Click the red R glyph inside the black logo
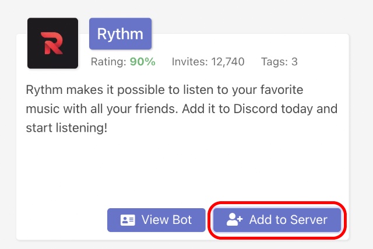373x249 pixels. [52, 43]
